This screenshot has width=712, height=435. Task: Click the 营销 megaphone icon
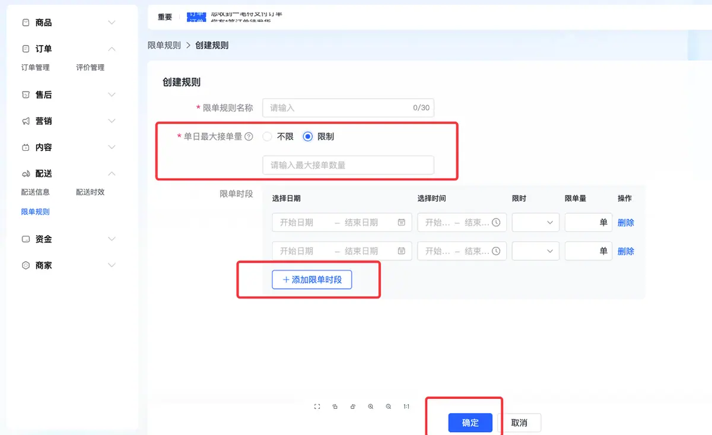coord(26,121)
